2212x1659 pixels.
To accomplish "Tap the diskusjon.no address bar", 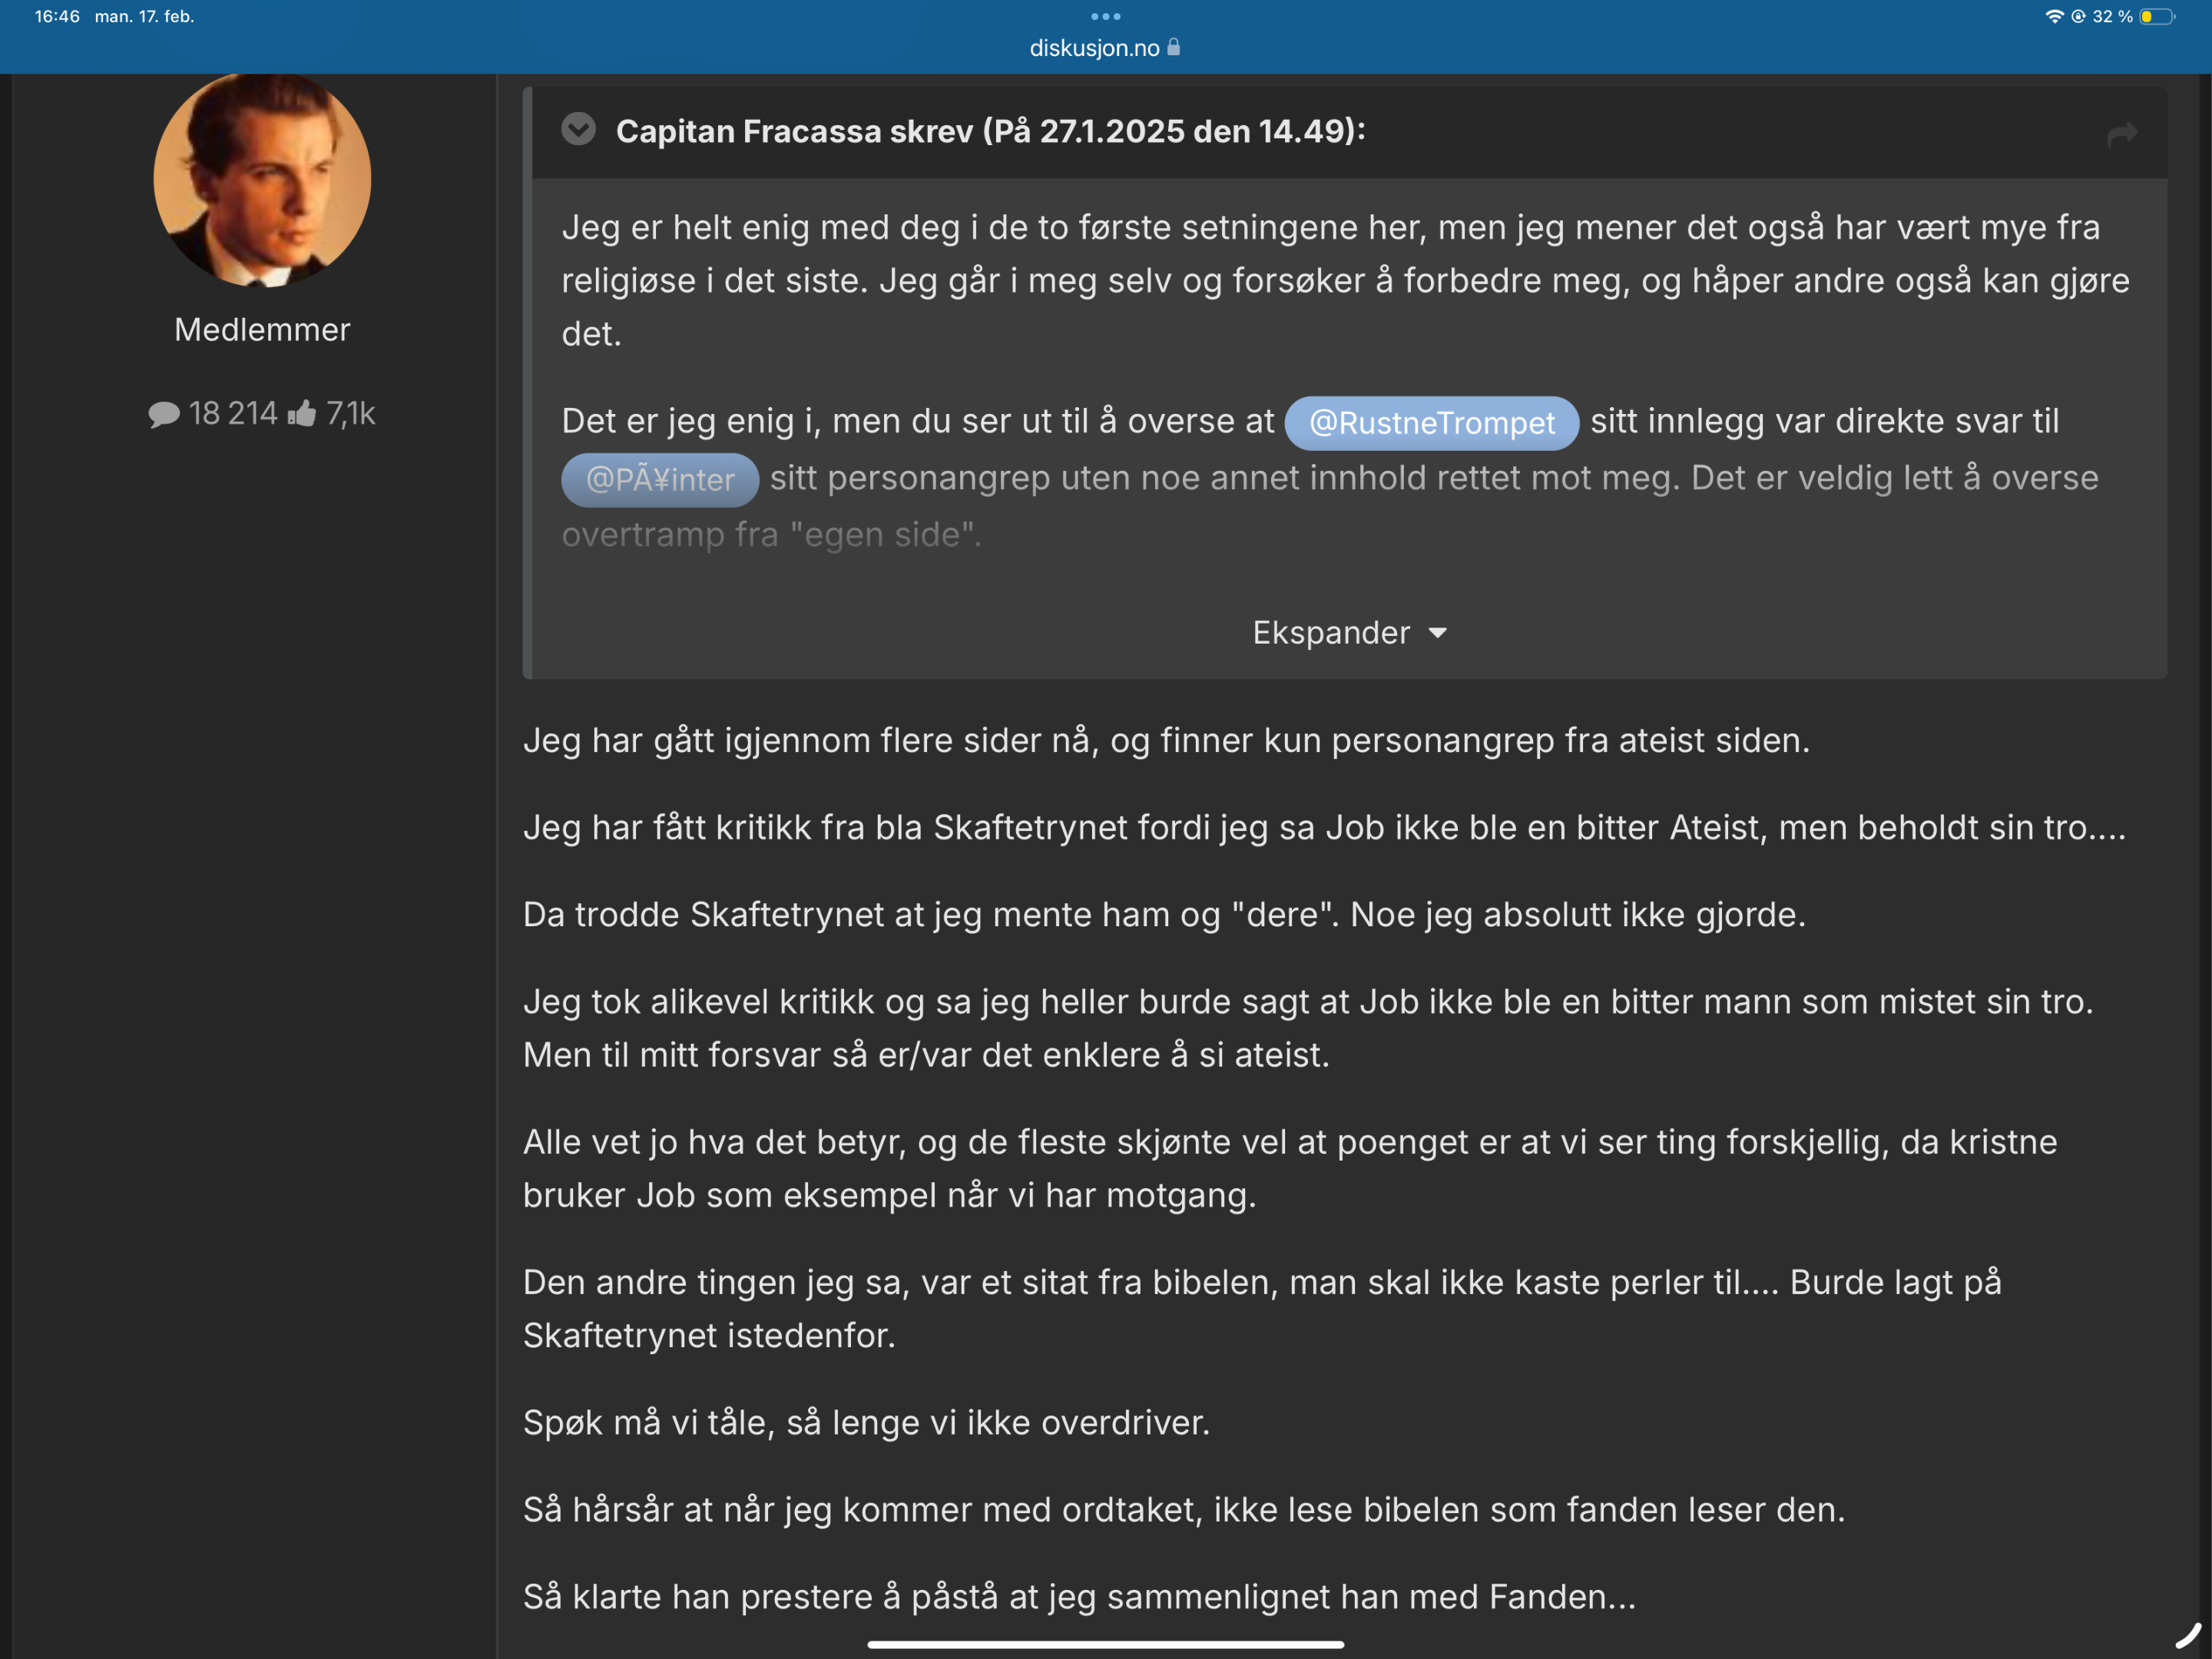I will point(1105,48).
